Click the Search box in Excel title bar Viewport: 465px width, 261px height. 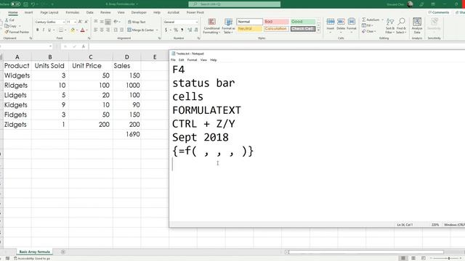tap(234, 4)
